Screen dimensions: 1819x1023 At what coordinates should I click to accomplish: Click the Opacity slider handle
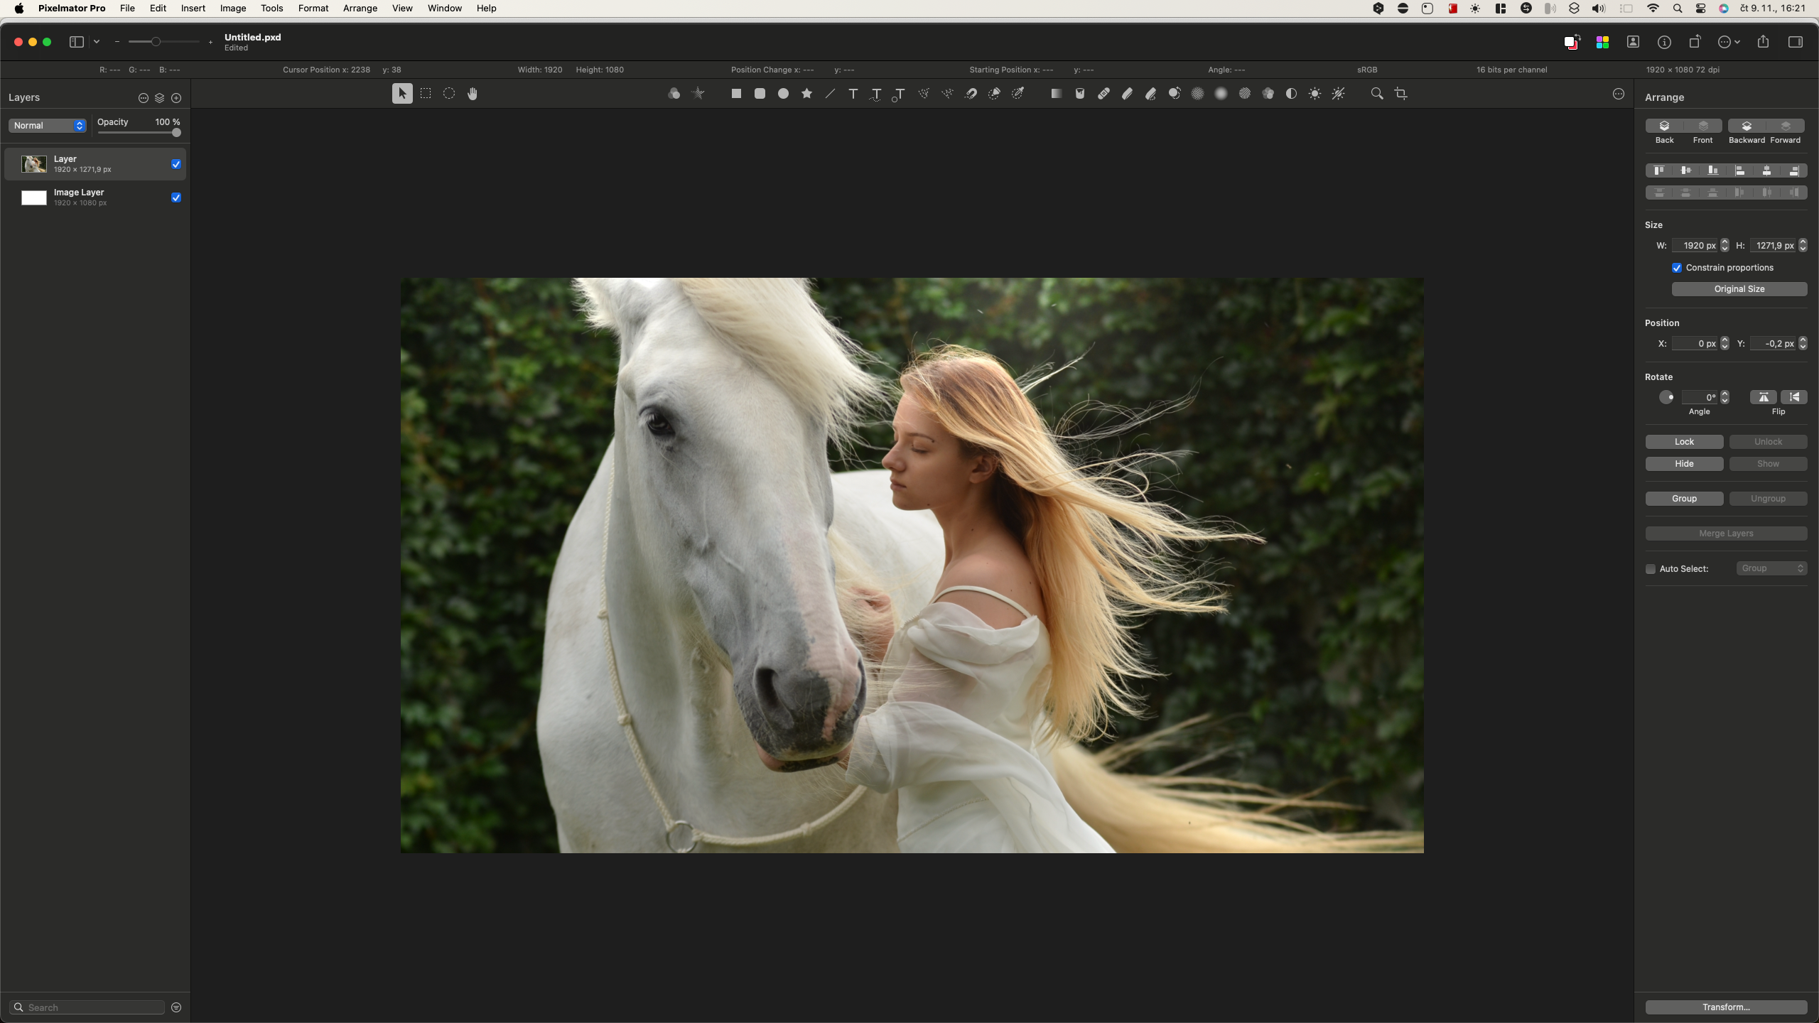176,133
